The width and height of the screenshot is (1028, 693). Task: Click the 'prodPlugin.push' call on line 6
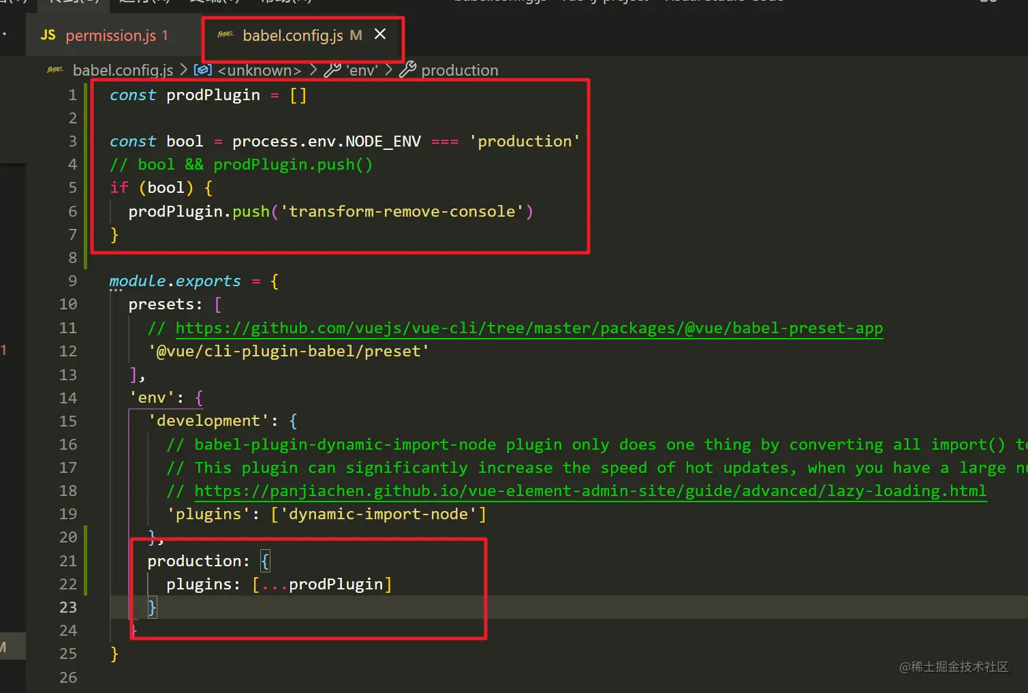[x=199, y=212]
